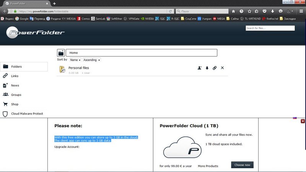Open browser downloads arrow
The width and height of the screenshot is (306, 172).
(272, 11)
